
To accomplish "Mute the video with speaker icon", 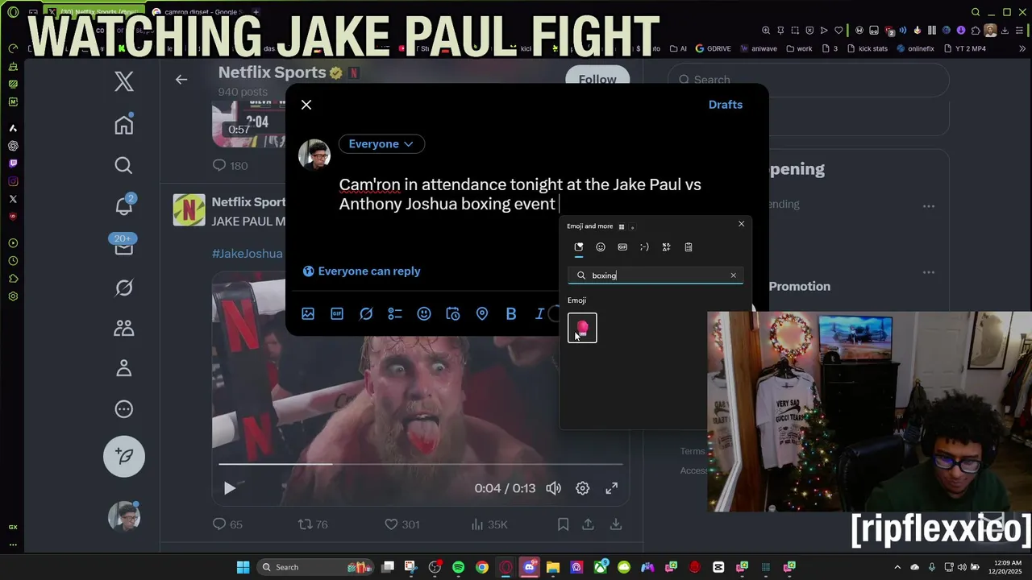I will click(x=553, y=488).
